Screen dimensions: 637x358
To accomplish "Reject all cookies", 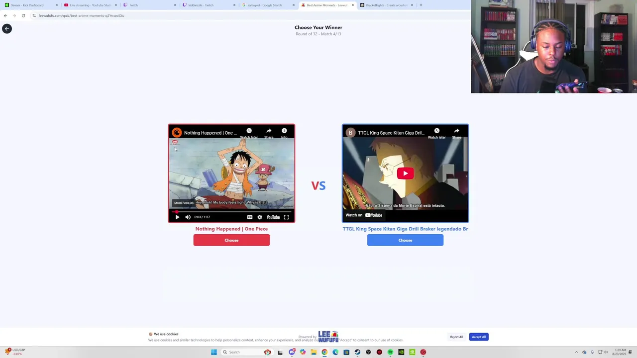I will [456, 337].
